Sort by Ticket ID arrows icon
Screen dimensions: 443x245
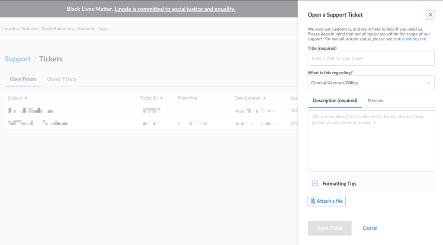tap(161, 98)
